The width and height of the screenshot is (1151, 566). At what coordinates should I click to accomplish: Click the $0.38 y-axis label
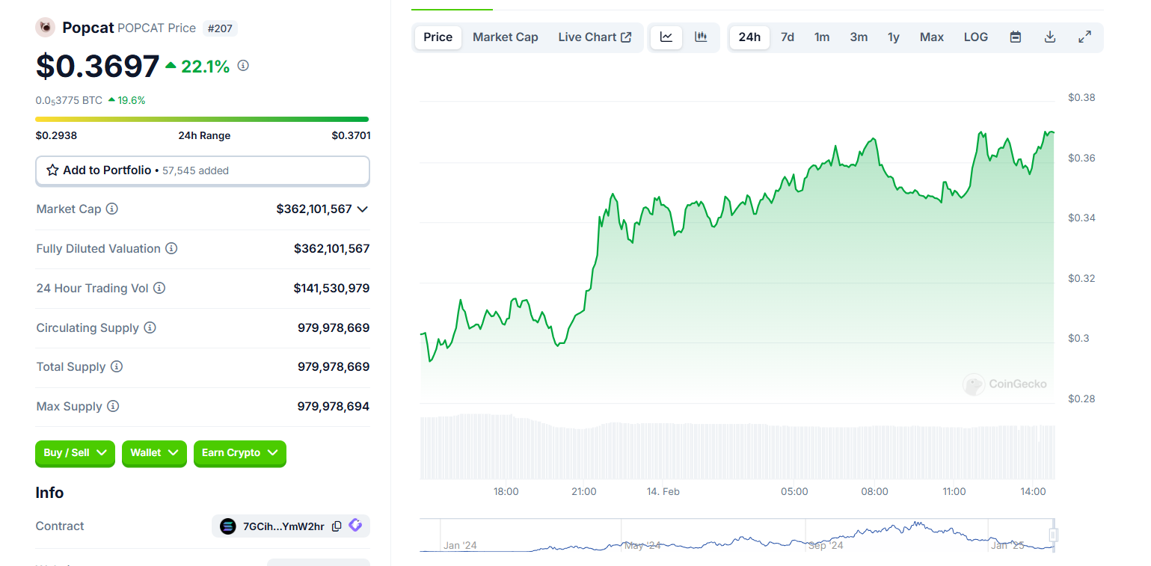point(1081,97)
